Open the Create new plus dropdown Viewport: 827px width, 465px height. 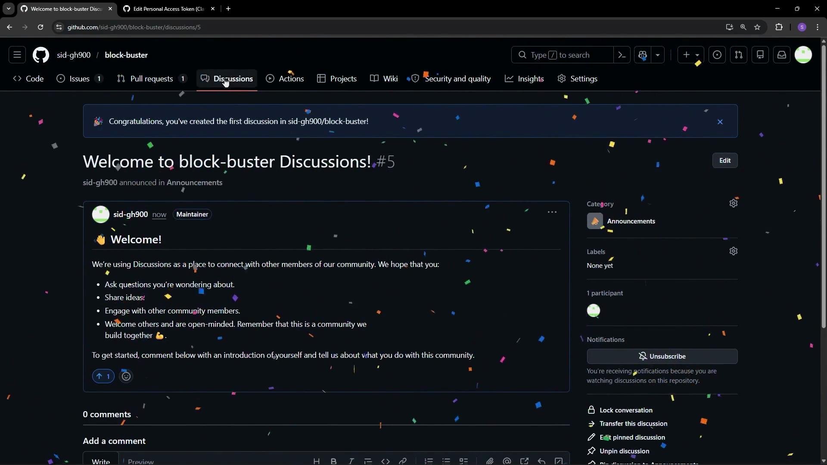[691, 55]
